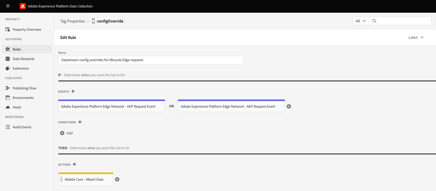Click the Property Overview icon
Image resolution: width=436 pixels, height=191 pixels.
tap(8, 30)
